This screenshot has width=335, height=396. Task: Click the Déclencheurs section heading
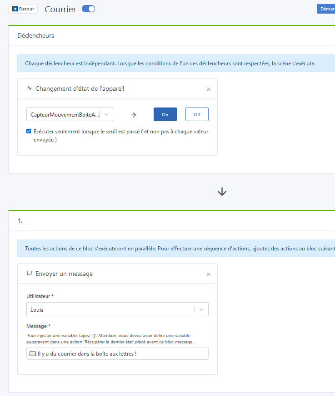pyautogui.click(x=35, y=36)
